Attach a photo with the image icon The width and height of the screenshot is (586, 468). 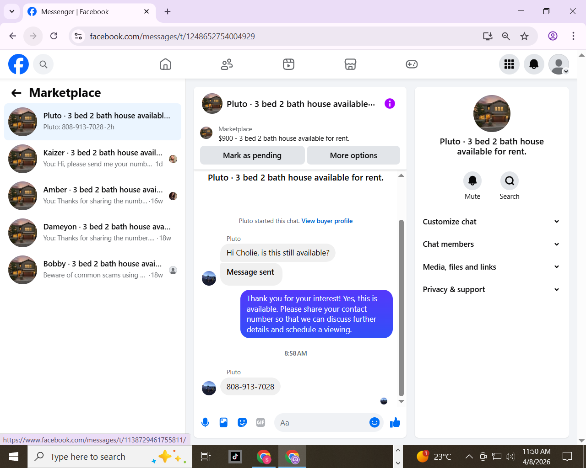point(223,423)
